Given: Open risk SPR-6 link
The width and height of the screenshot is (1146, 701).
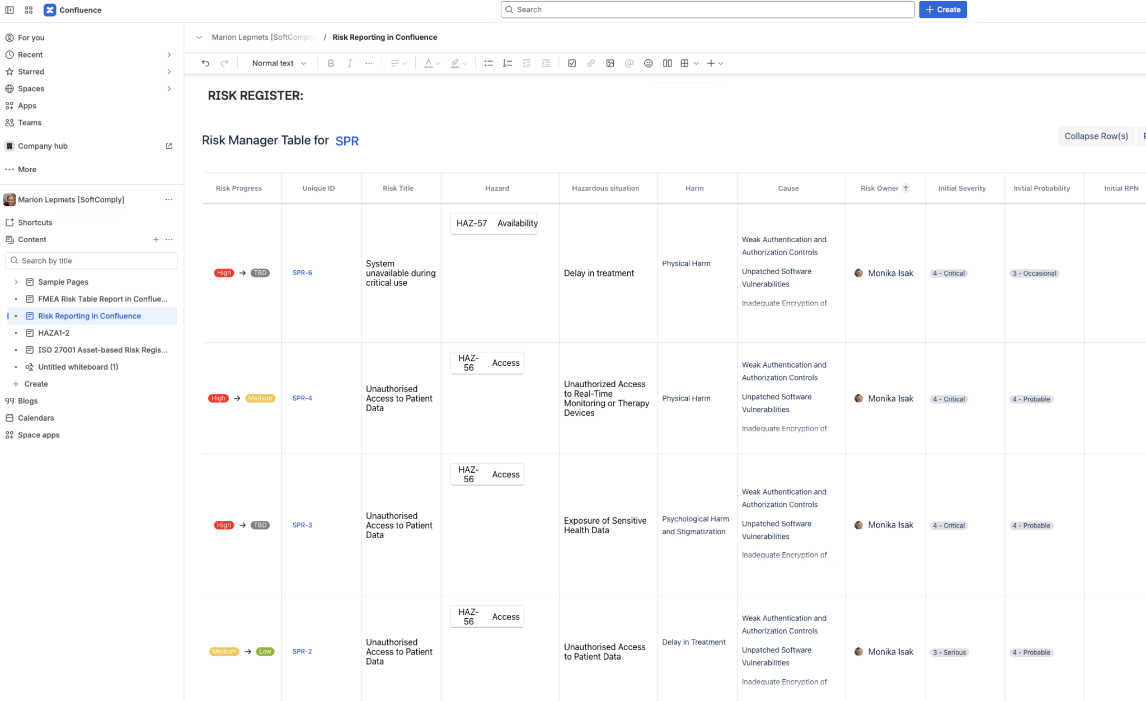Looking at the screenshot, I should tap(302, 272).
